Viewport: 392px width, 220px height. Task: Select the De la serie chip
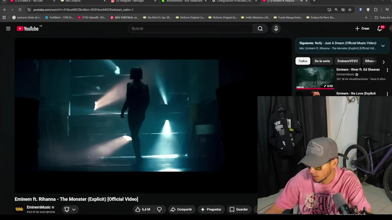coord(322,61)
